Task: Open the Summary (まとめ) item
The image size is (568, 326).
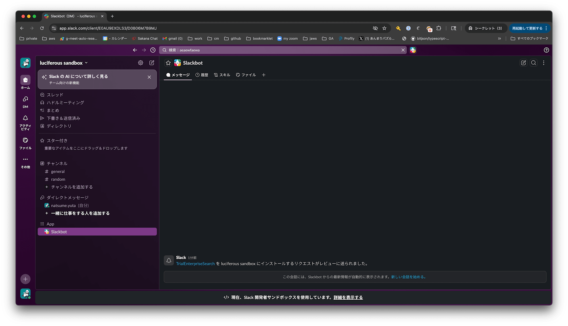Action: click(x=97, y=110)
